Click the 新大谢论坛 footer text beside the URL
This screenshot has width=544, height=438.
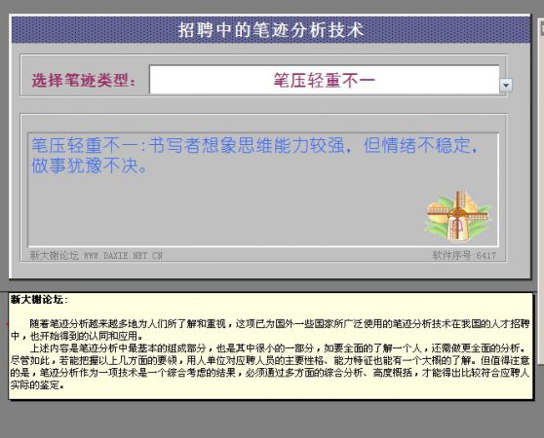(55, 256)
